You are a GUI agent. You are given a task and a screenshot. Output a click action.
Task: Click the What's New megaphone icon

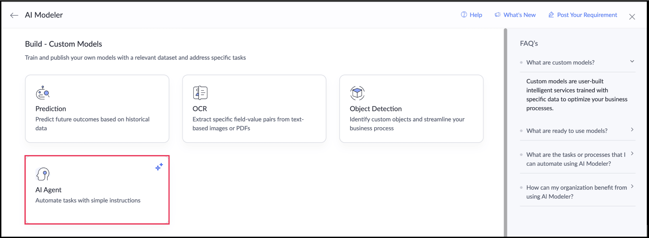[x=498, y=15]
